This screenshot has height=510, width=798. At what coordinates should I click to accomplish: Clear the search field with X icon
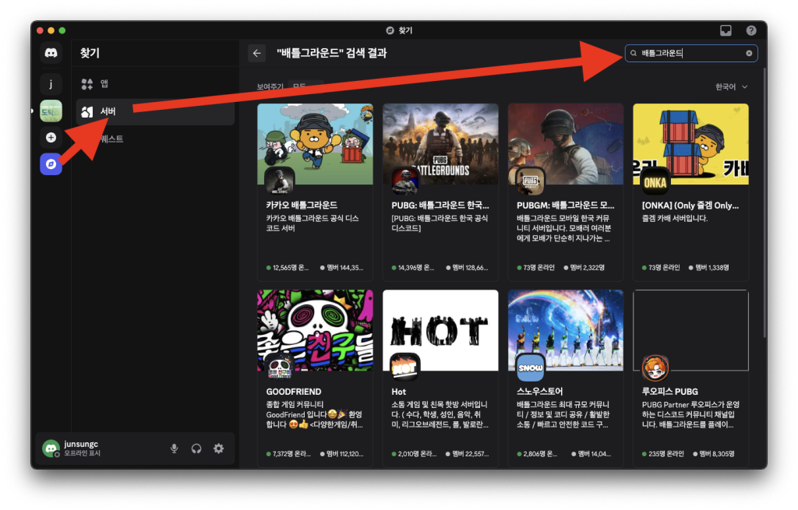point(749,54)
